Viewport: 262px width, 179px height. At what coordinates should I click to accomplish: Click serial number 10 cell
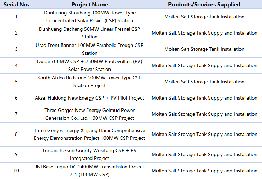pyautogui.click(x=16, y=171)
